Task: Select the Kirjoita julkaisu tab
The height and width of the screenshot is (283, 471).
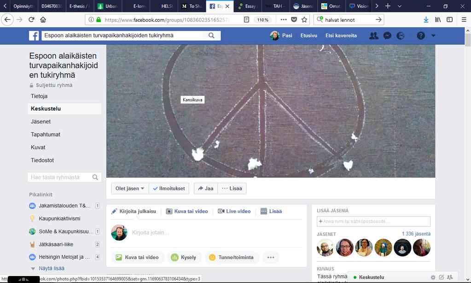Action: click(134, 212)
